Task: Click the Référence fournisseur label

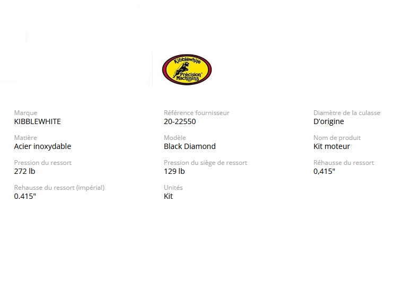Action: coord(197,113)
